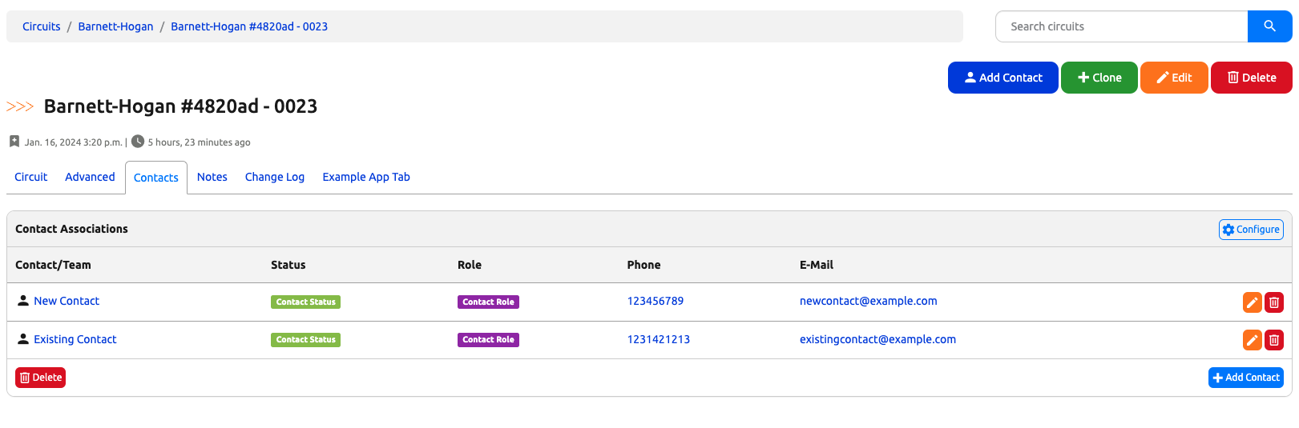Click Contact Role badge in New Contact row
Viewport: 1299px width, 428px height.
[x=488, y=302]
